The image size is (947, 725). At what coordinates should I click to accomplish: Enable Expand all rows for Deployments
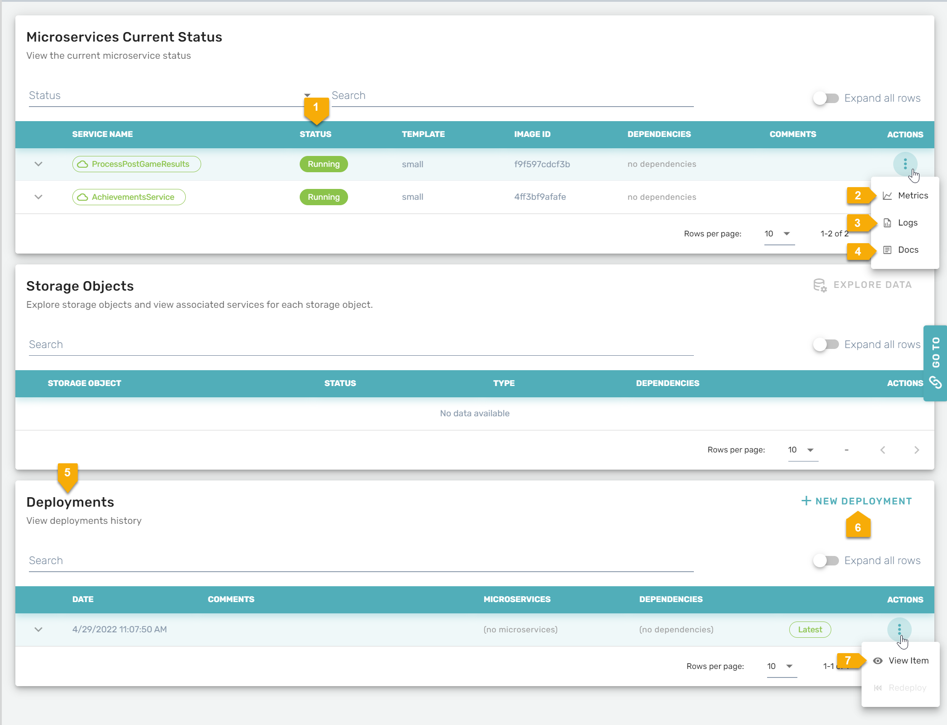tap(826, 560)
